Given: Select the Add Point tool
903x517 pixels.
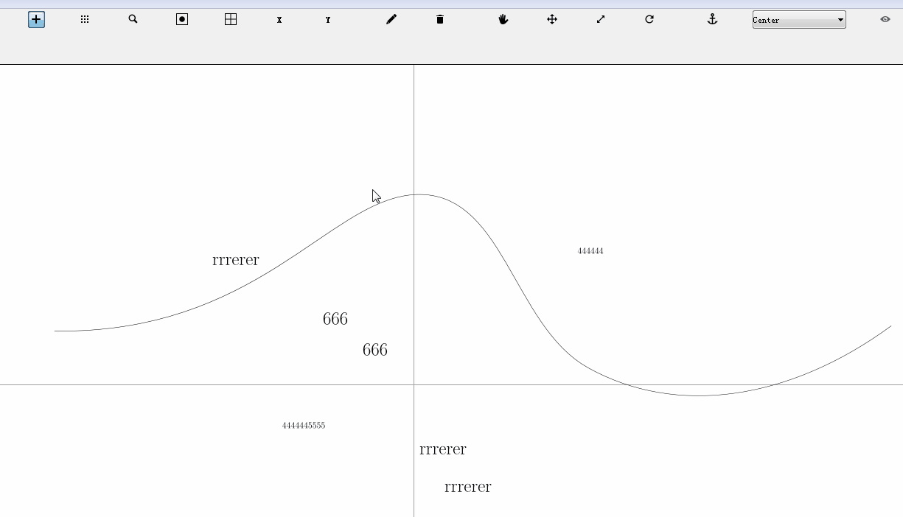Looking at the screenshot, I should pyautogui.click(x=35, y=19).
